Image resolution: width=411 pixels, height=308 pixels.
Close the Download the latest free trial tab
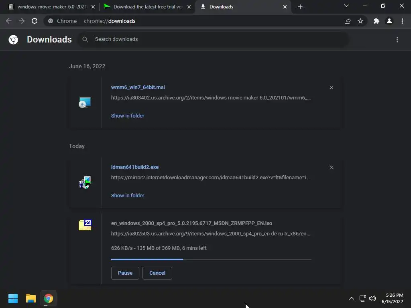pos(189,7)
